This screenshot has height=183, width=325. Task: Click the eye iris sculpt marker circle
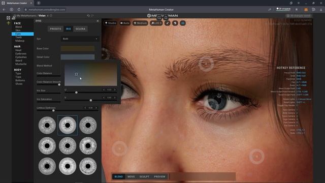pyautogui.click(x=211, y=105)
